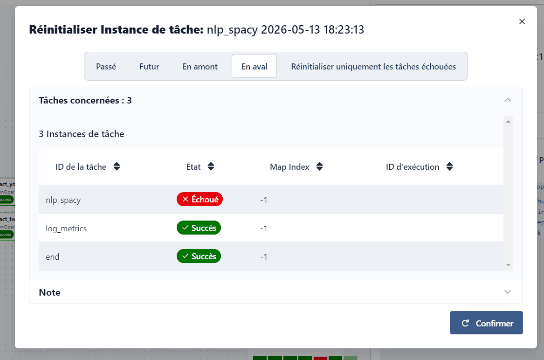Toggle the En aval option
The image size is (544, 360).
pos(255,66)
